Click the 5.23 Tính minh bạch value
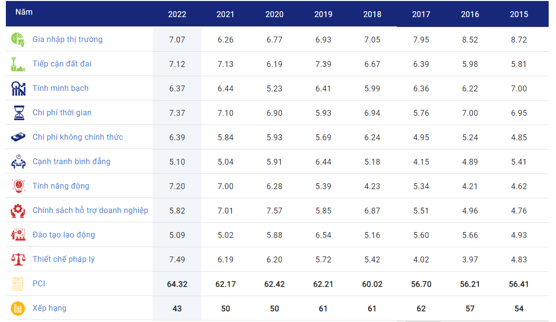556x322 pixels. coord(274,88)
